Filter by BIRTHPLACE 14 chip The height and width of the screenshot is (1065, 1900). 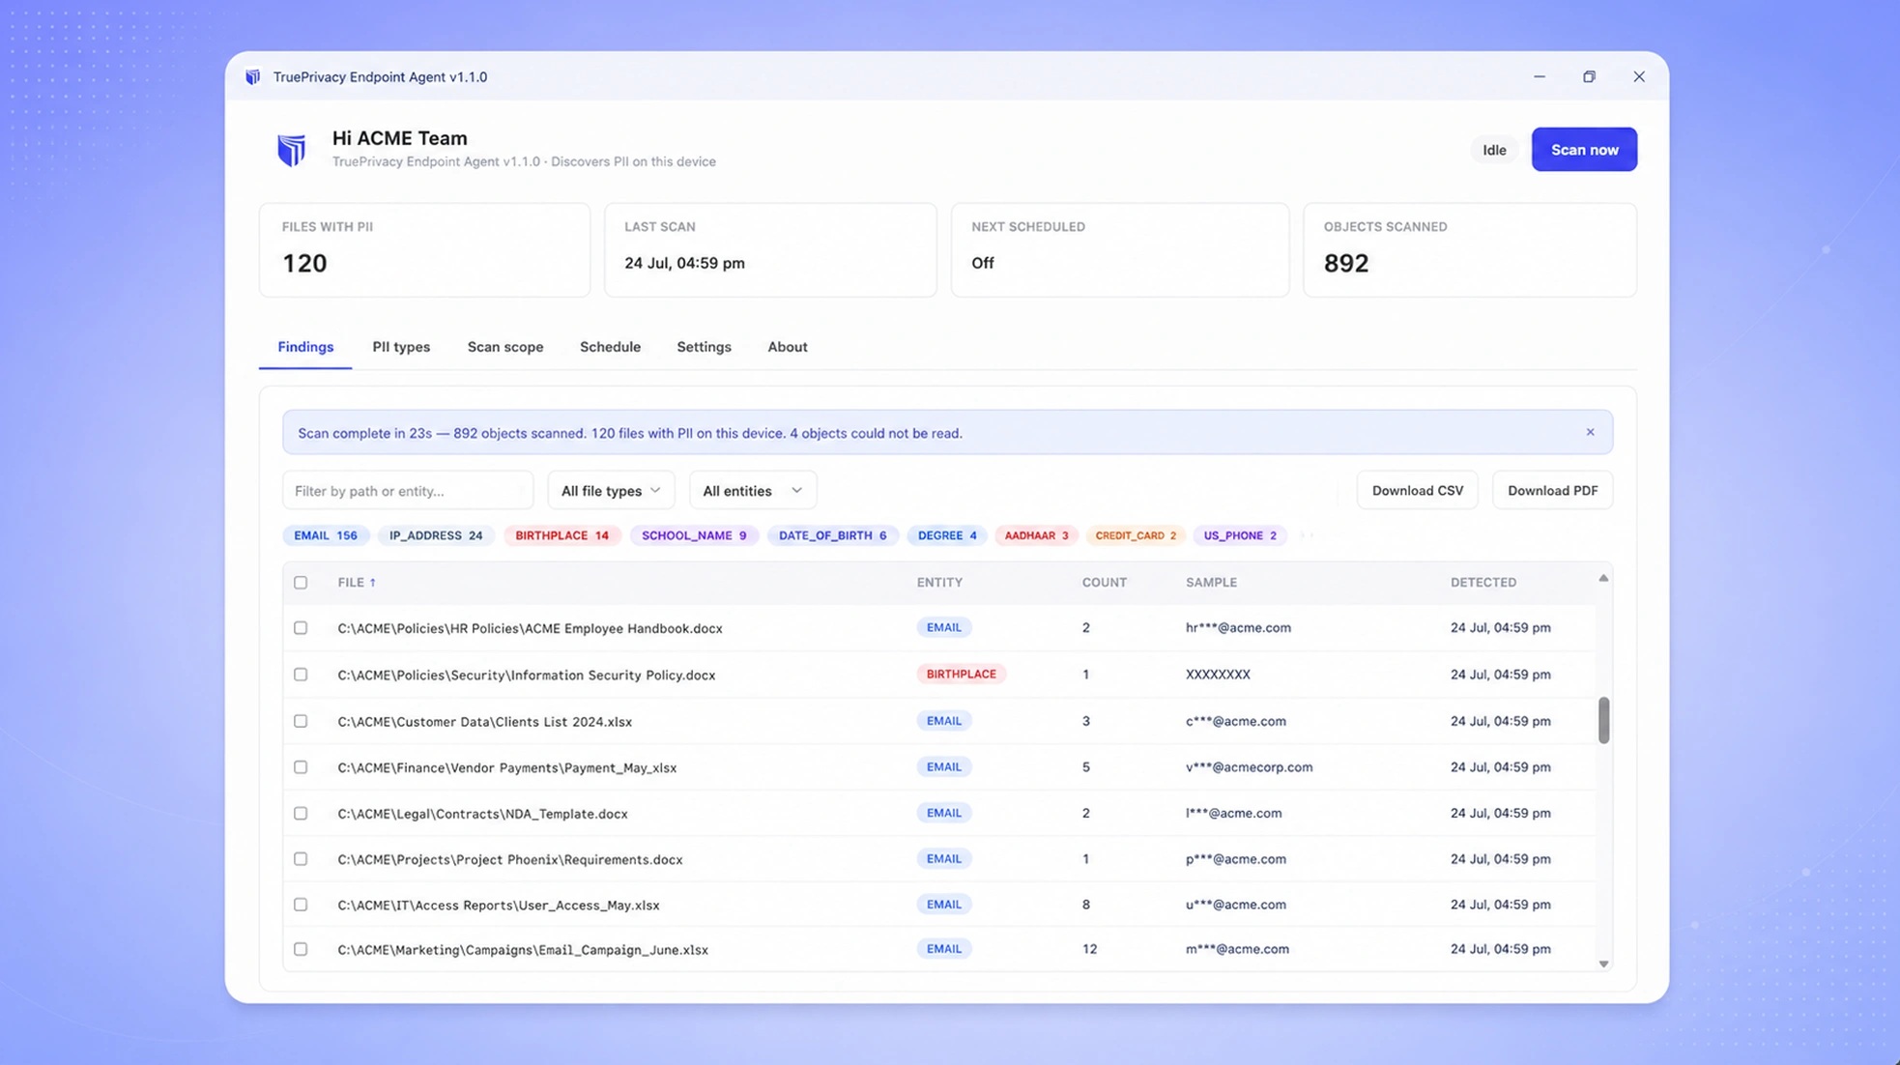[x=561, y=535]
